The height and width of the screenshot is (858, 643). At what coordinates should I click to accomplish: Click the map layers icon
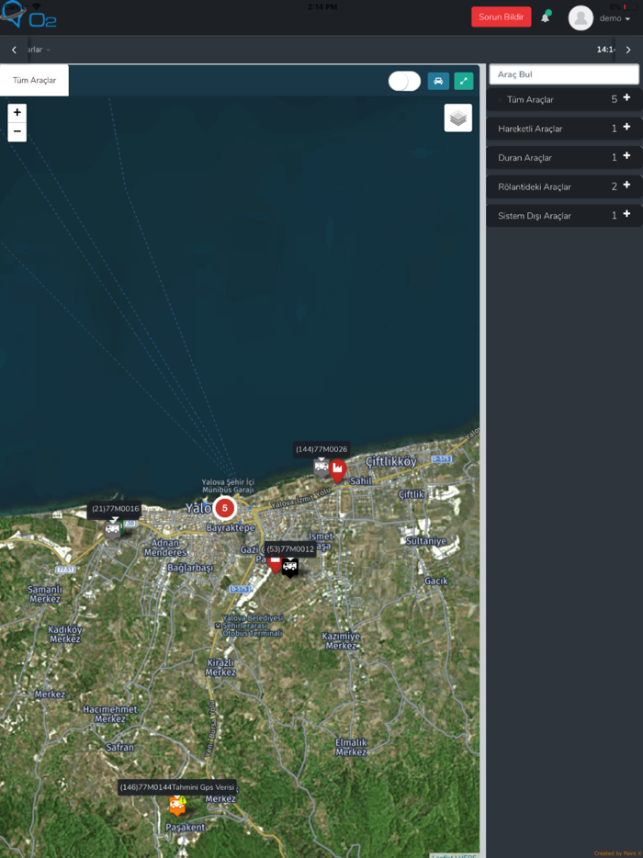pyautogui.click(x=458, y=119)
